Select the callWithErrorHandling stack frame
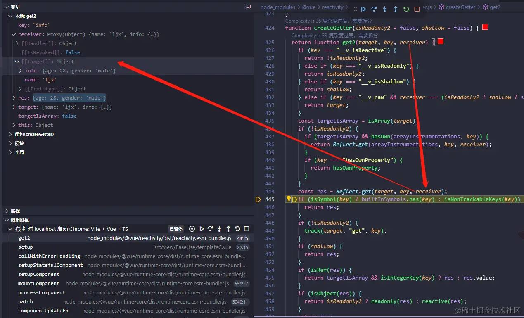Screen dimensions: 524x318 click(128, 256)
